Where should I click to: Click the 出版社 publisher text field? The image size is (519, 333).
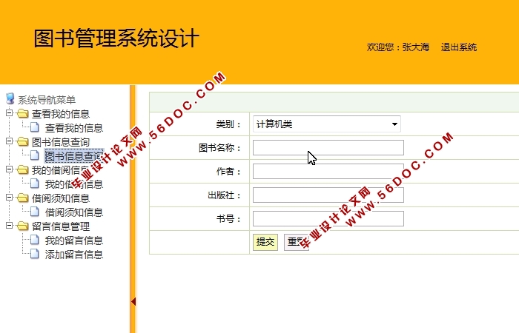click(328, 195)
